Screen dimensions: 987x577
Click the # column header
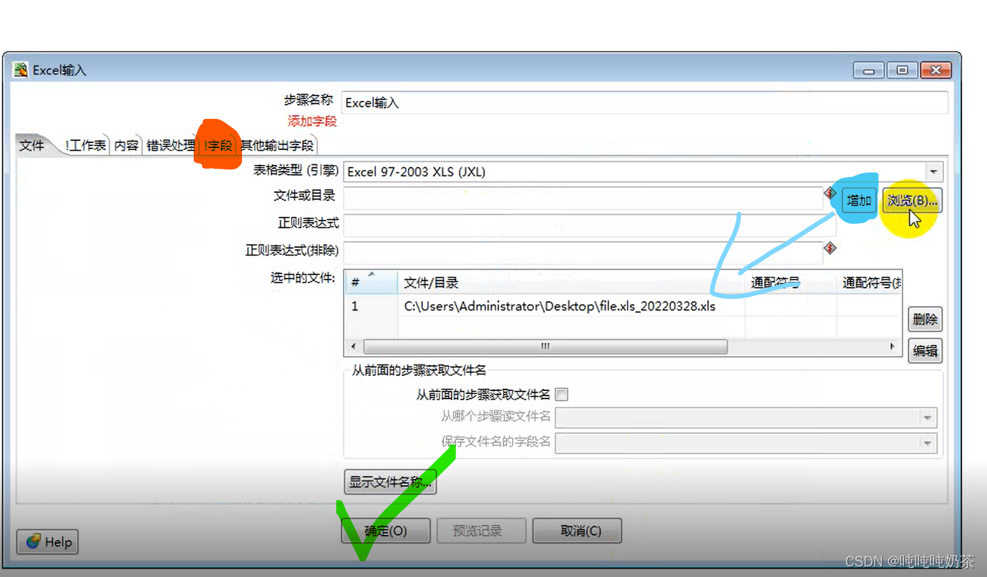point(371,283)
